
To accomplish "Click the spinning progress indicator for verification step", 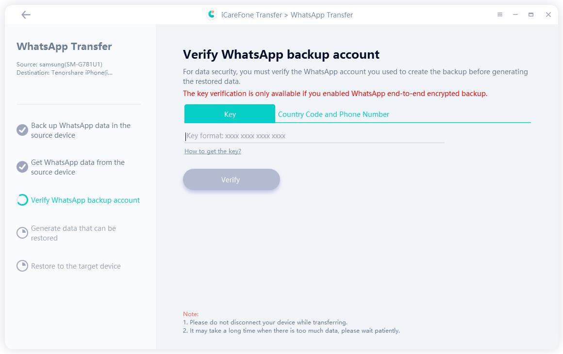I will pos(22,200).
